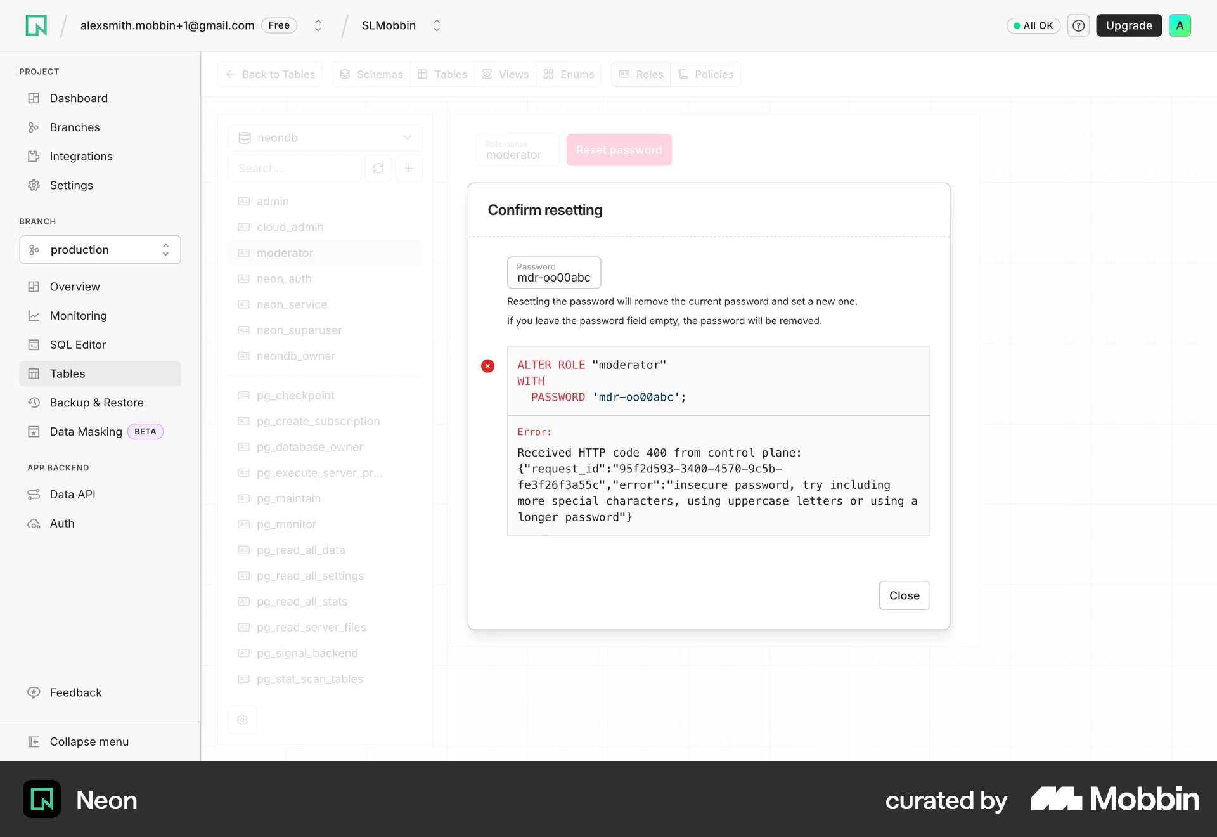Click the Branches icon in sidebar

(34, 127)
